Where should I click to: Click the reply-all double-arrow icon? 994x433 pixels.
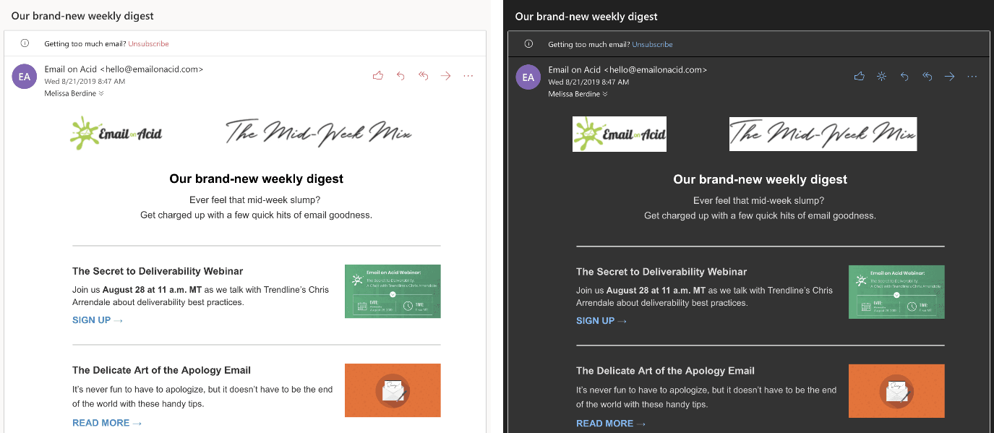[423, 75]
